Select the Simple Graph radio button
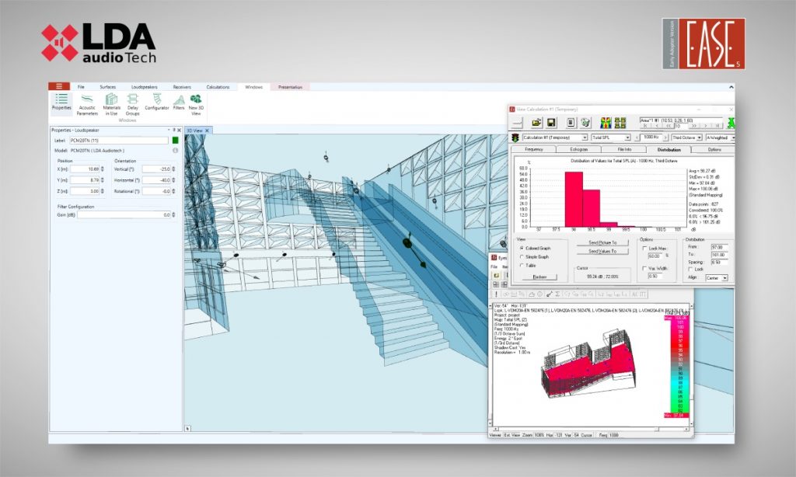 pos(521,256)
